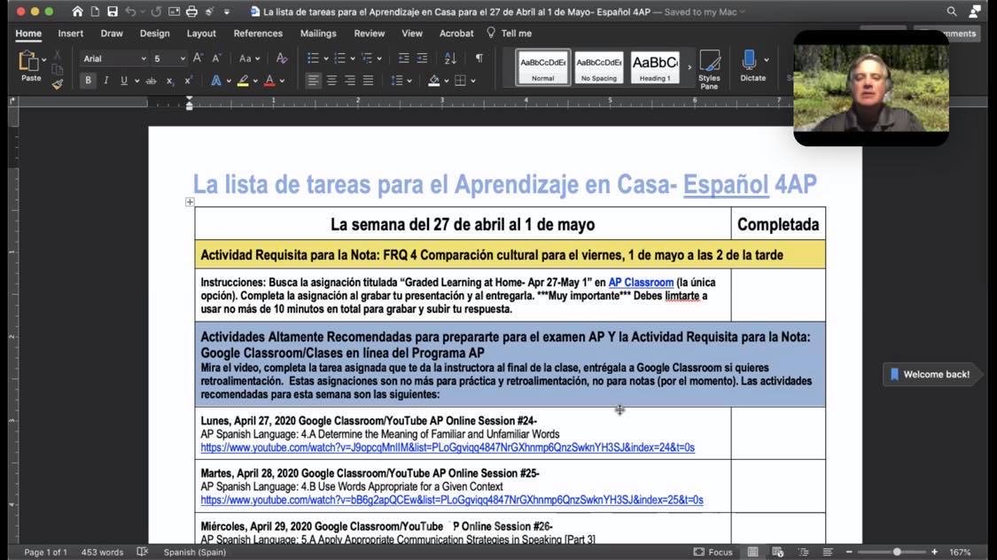This screenshot has width=997, height=560.
Task: Open Session #24 YouTube link
Action: [447, 448]
